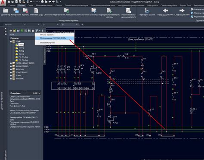The image size is (204, 160).
Task: Switch to the Главная ribbon tab
Action: point(12,6)
